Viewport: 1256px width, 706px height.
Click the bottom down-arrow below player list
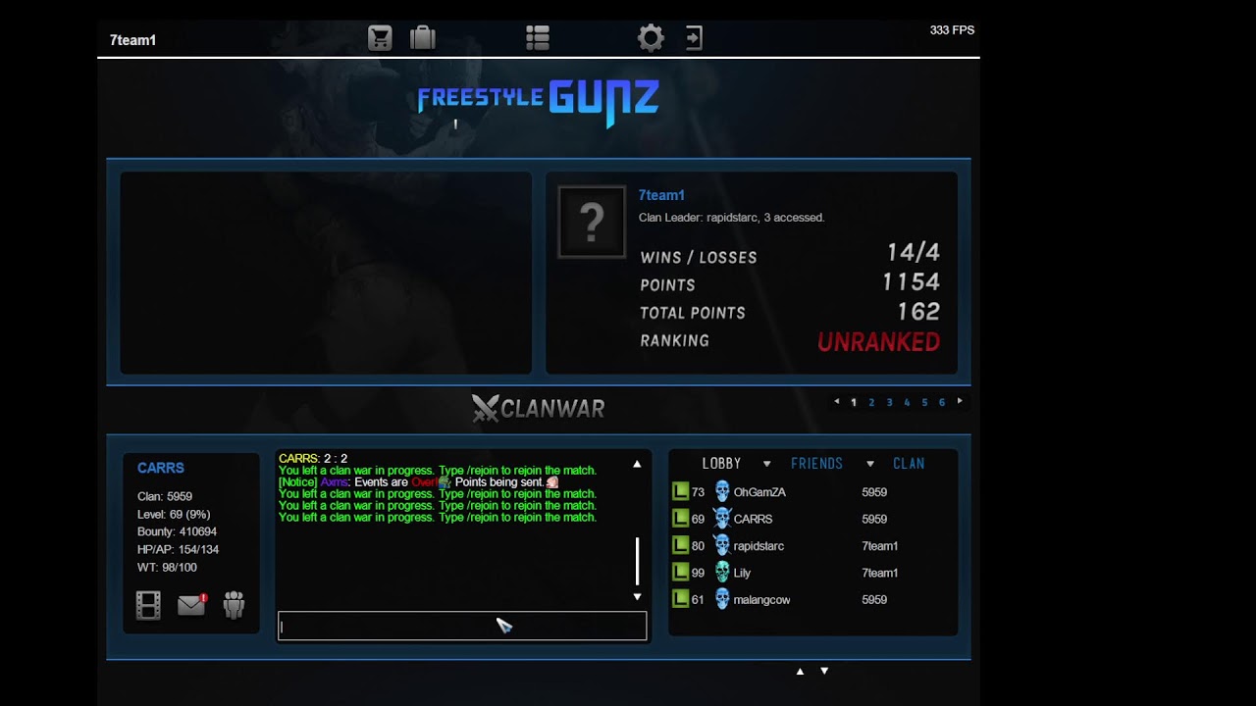pyautogui.click(x=824, y=672)
